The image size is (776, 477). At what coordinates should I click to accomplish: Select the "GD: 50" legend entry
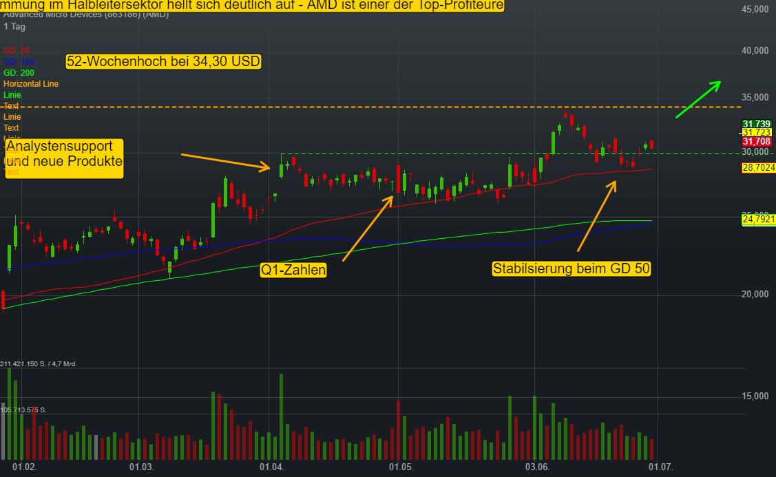point(17,51)
